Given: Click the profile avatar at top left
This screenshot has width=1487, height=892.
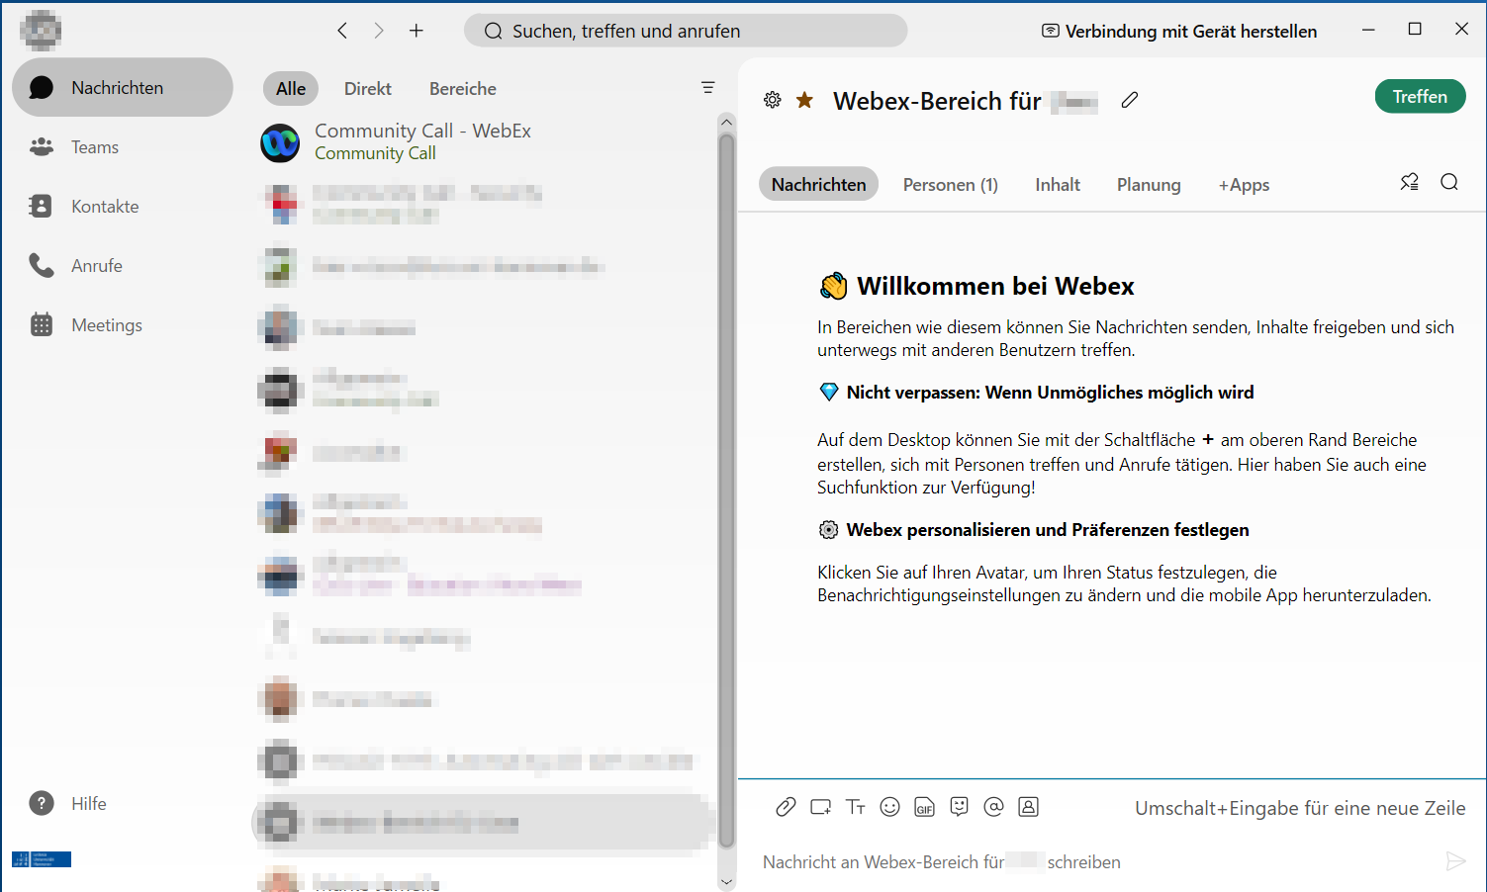Looking at the screenshot, I should point(41,31).
